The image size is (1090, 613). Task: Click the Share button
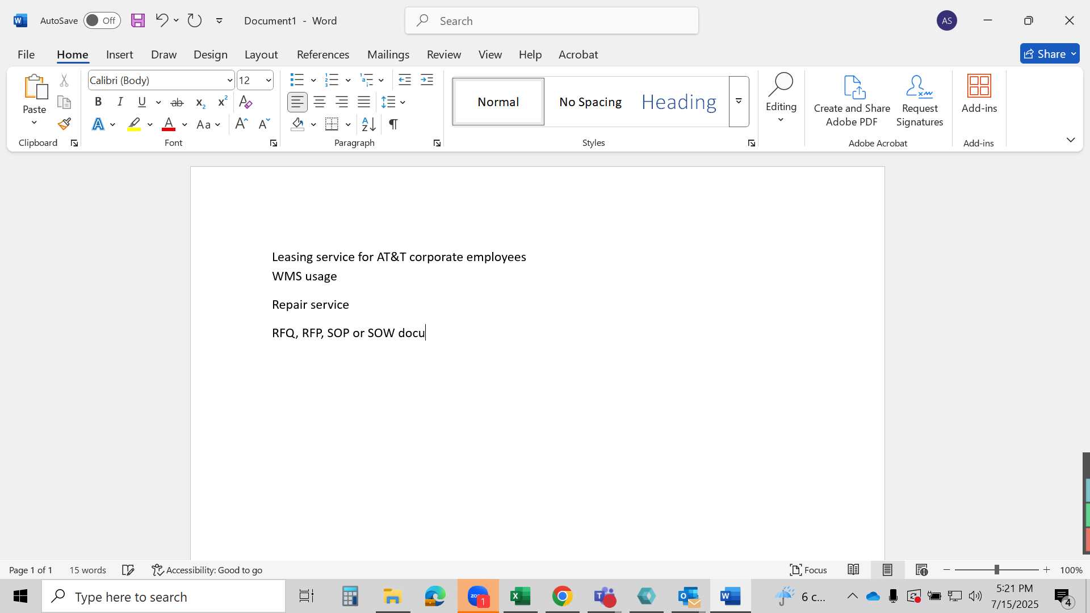1050,54
